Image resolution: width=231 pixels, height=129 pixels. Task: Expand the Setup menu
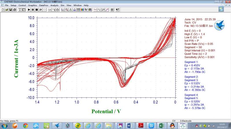tap(13, 5)
